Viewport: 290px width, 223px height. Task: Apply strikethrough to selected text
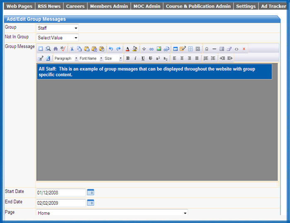click(x=150, y=58)
